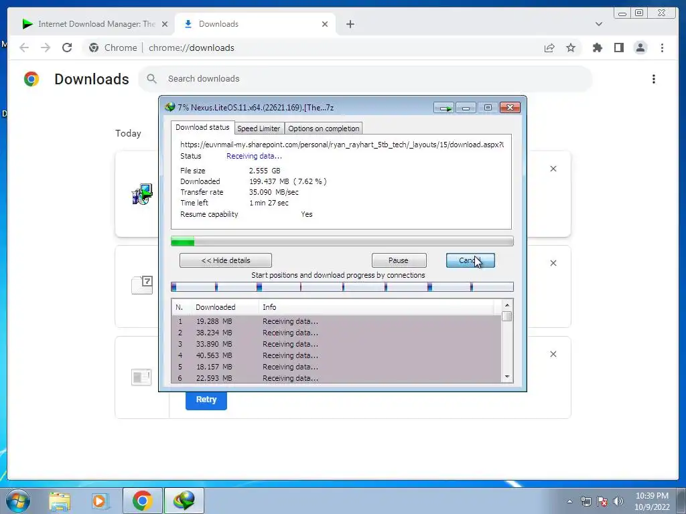686x514 pixels.
Task: Click the connections list scrollbar up arrow
Action: (x=507, y=305)
